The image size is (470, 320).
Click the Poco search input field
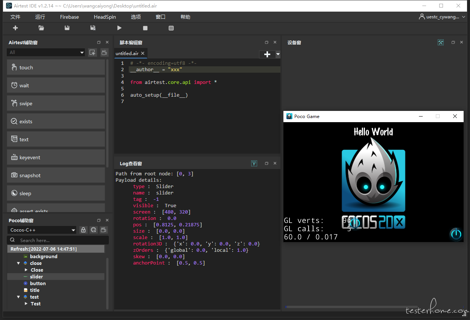pos(58,240)
